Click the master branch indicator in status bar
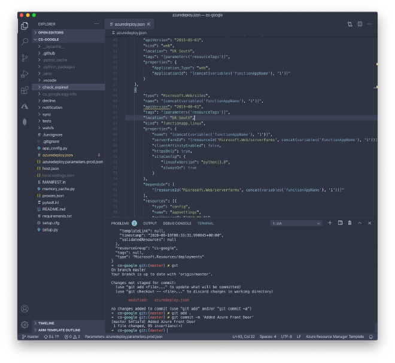This screenshot has width=395, height=363. click(31, 337)
